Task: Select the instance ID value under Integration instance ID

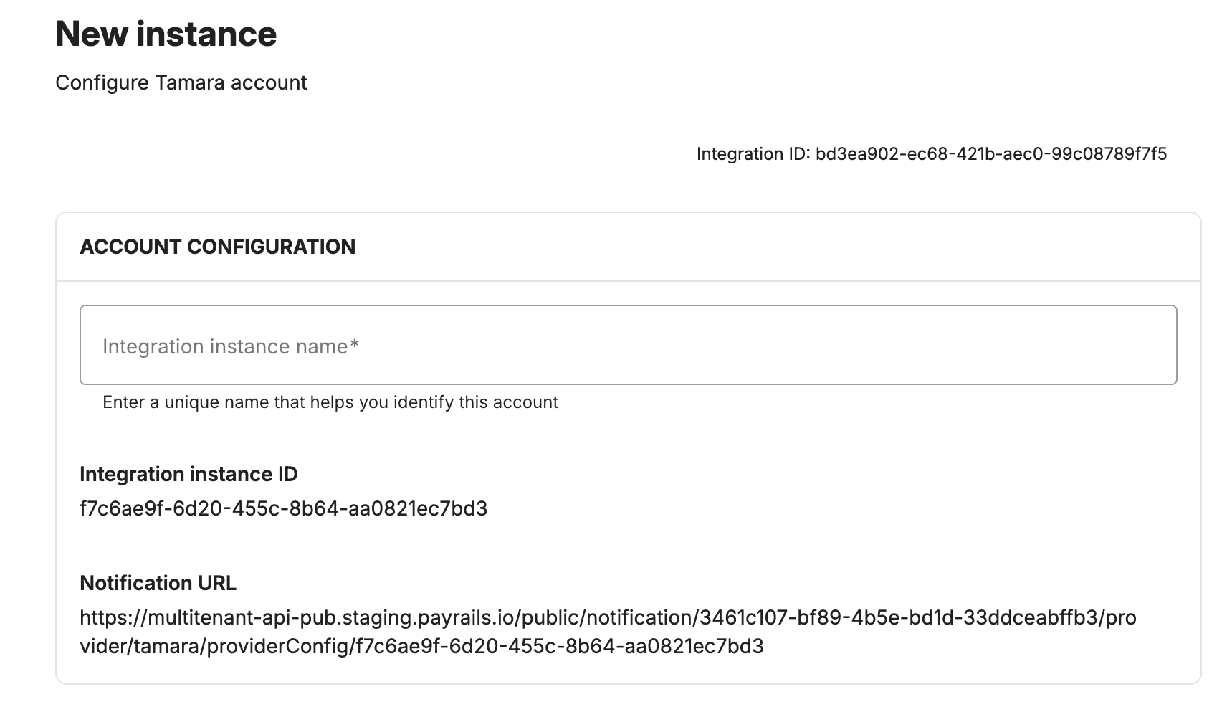Action: pyautogui.click(x=284, y=508)
